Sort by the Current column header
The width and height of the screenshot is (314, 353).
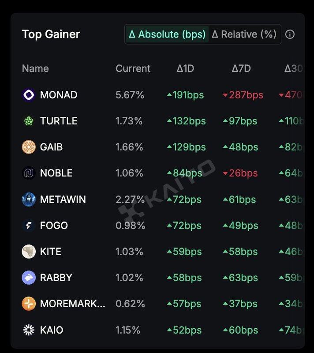click(x=133, y=68)
